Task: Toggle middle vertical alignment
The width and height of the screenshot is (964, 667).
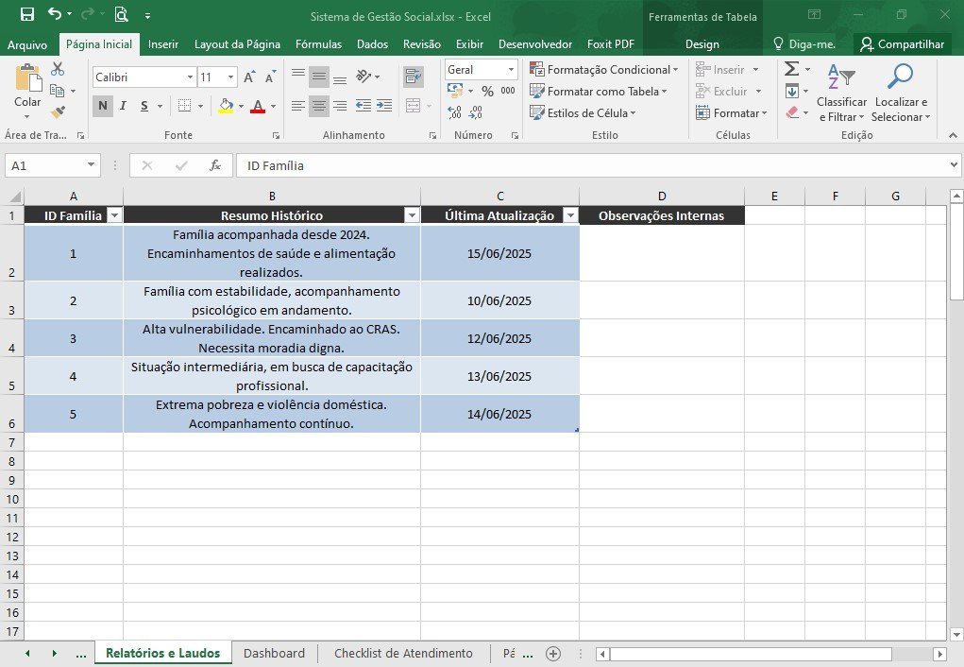Action: [318, 76]
